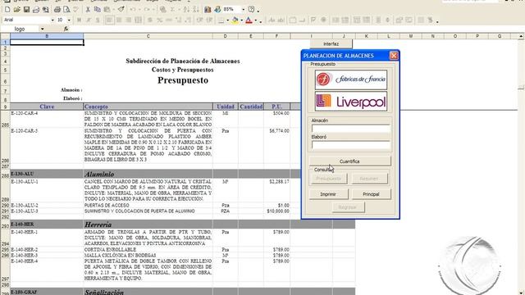Click the Cuantifica button
Image resolution: width=525 pixels, height=295 pixels.
349,161
